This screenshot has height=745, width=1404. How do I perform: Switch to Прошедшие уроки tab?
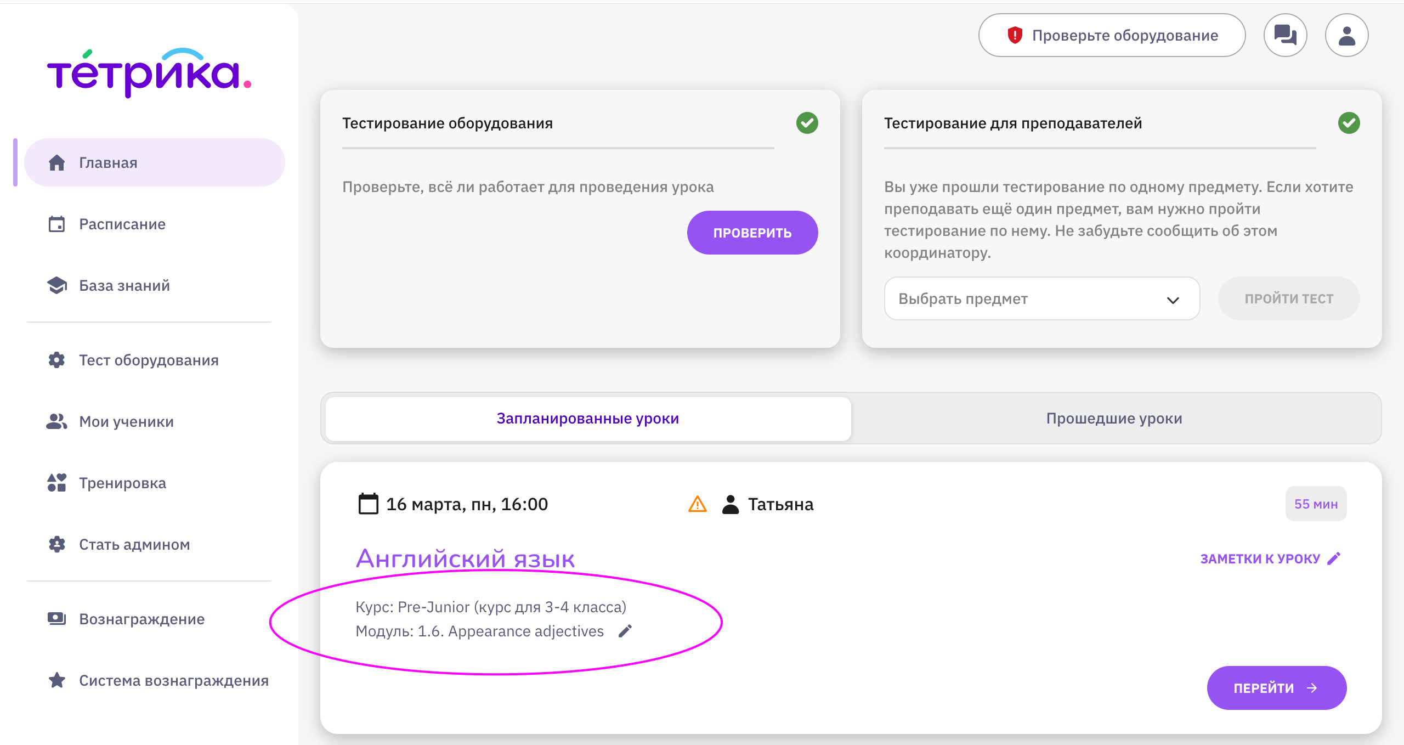point(1114,419)
